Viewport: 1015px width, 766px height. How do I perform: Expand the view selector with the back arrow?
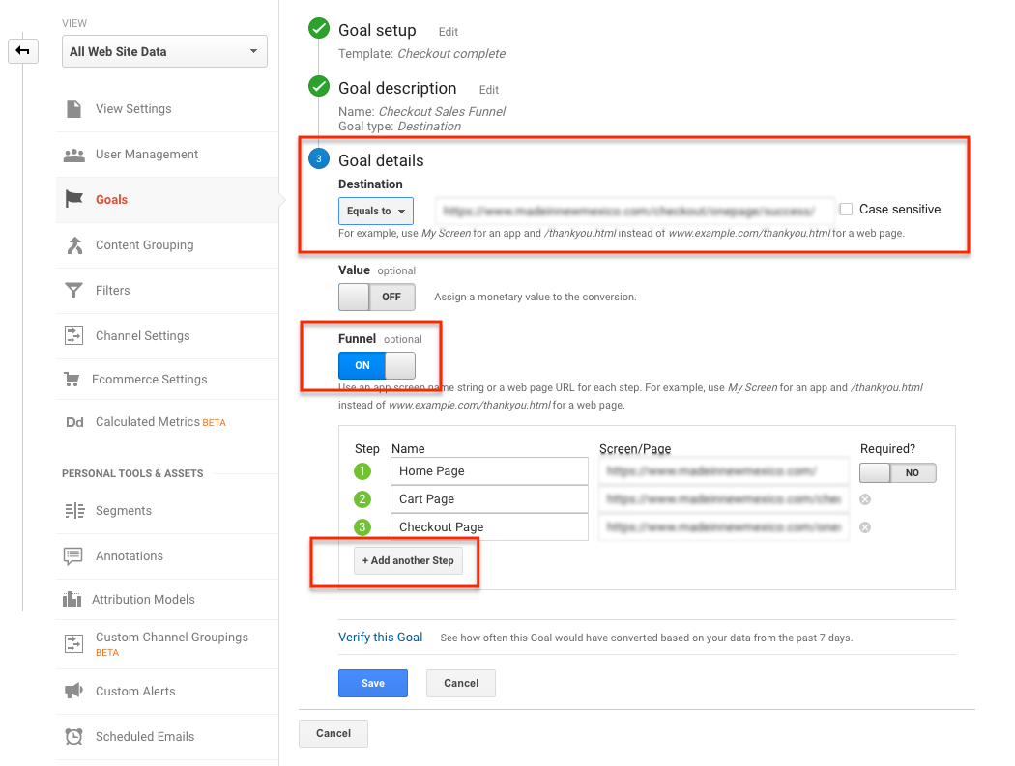(x=22, y=50)
